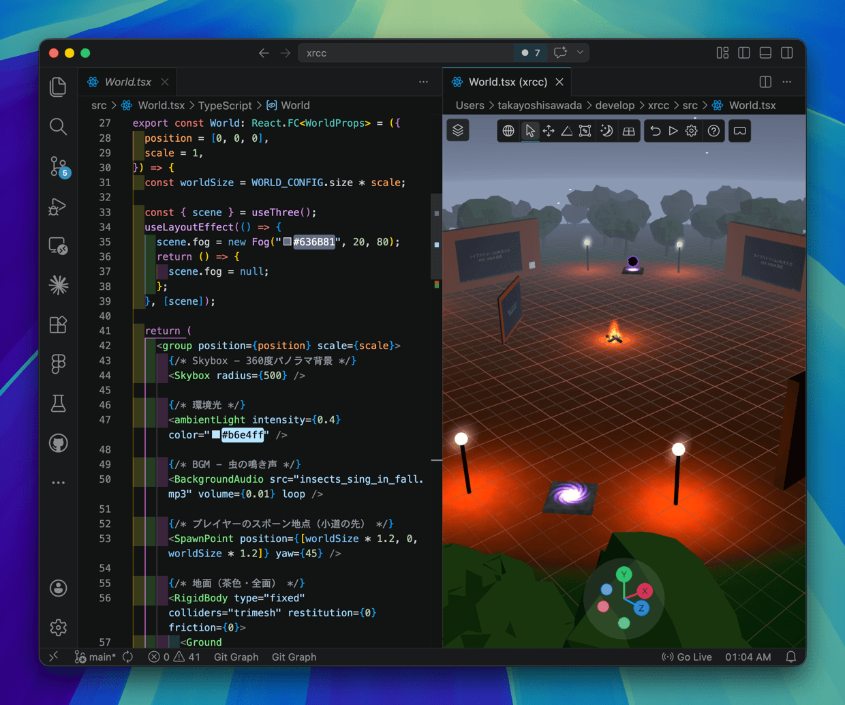The height and width of the screenshot is (705, 845).
Task: Open the Run and Debug sidebar icon
Action: (x=58, y=206)
